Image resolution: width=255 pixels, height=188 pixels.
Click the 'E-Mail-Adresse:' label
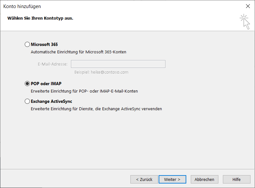(53, 64)
